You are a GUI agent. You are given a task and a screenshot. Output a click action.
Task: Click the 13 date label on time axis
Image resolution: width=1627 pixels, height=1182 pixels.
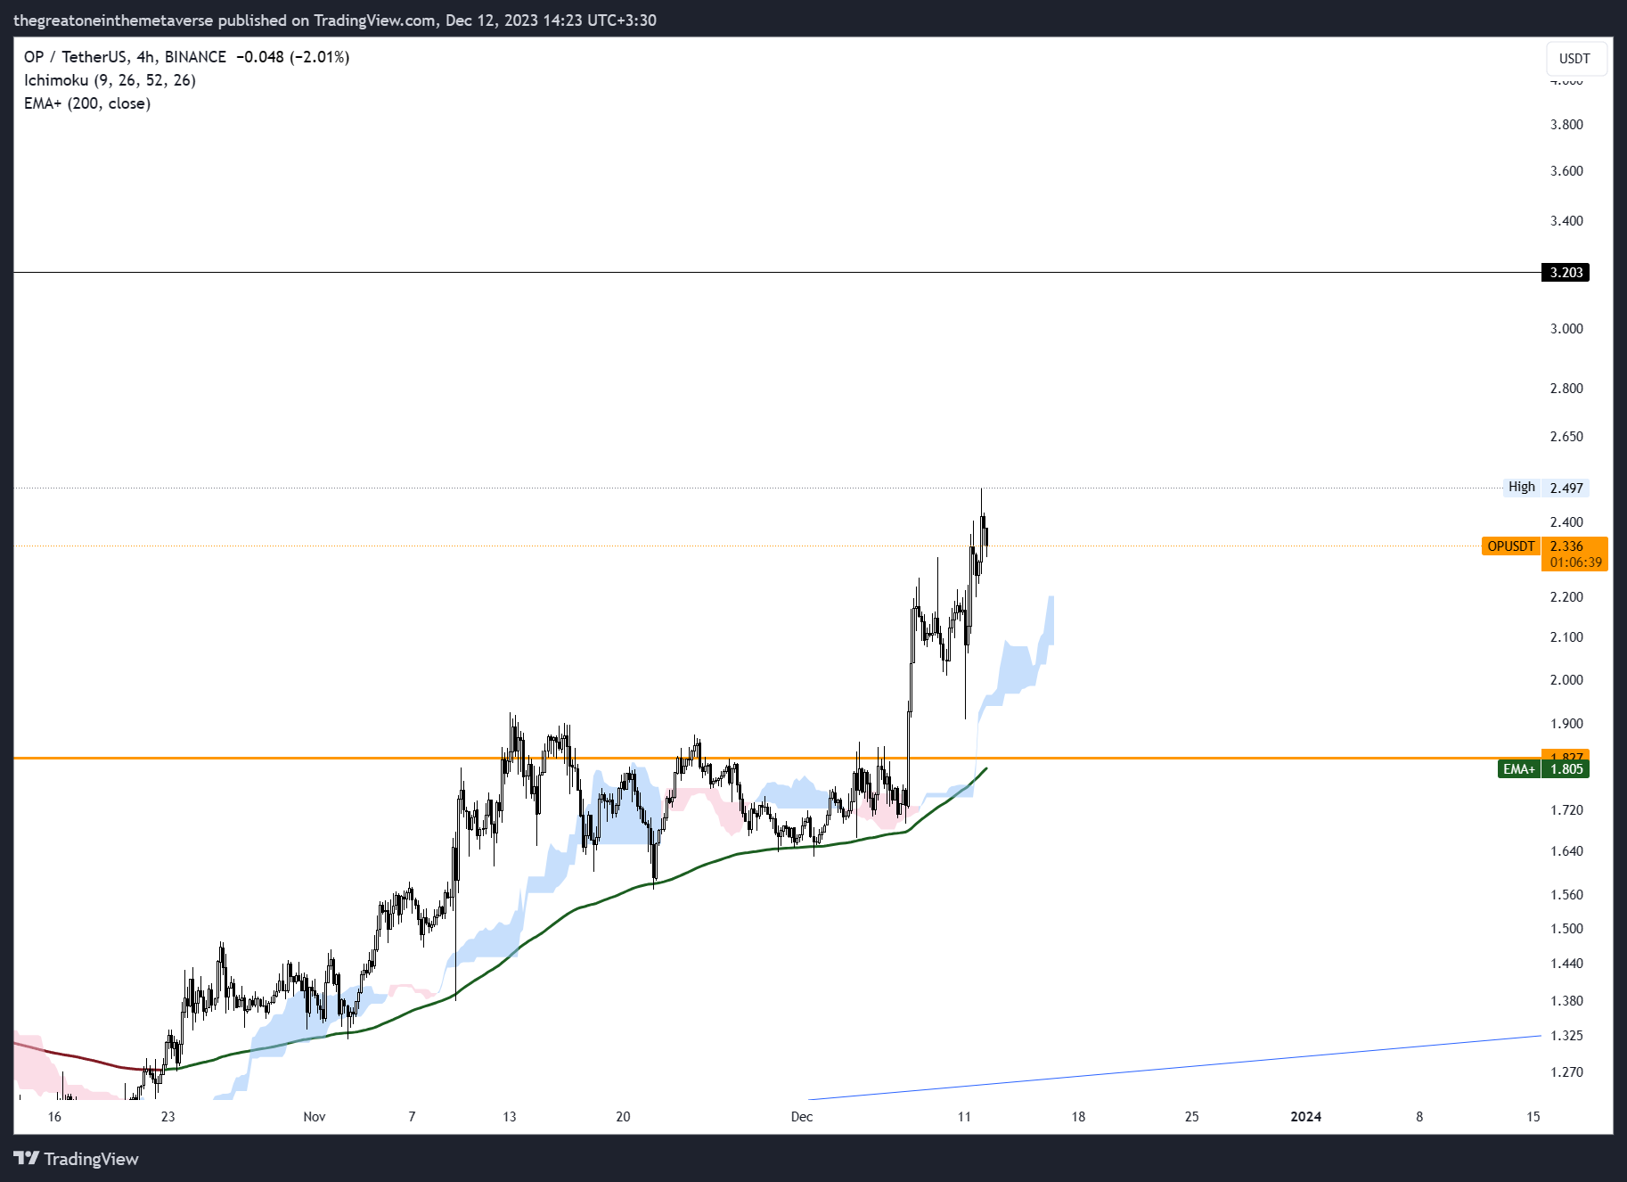(510, 1117)
